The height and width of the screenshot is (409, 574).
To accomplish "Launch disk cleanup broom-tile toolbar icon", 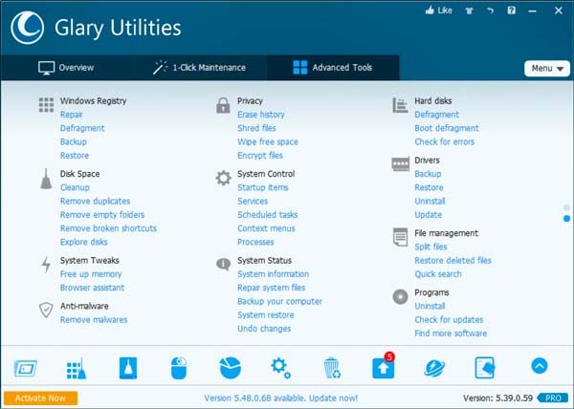I will (128, 368).
